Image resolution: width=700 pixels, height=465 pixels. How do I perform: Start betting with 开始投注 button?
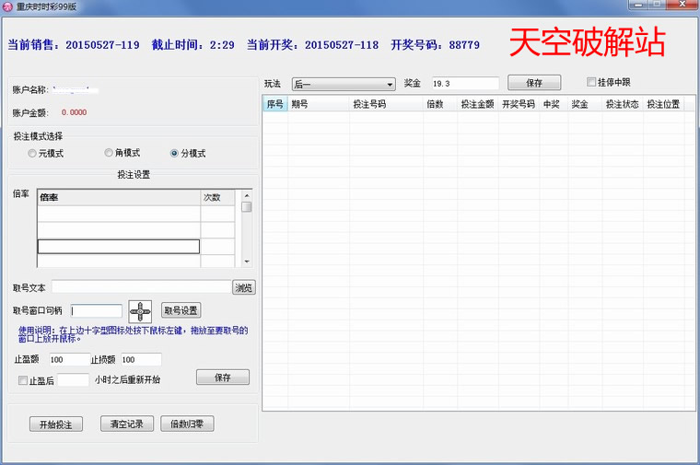coord(56,424)
